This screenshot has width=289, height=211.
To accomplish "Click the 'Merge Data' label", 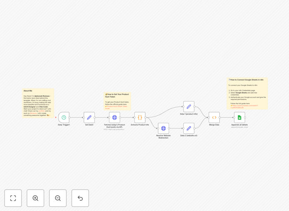I will point(214,125).
